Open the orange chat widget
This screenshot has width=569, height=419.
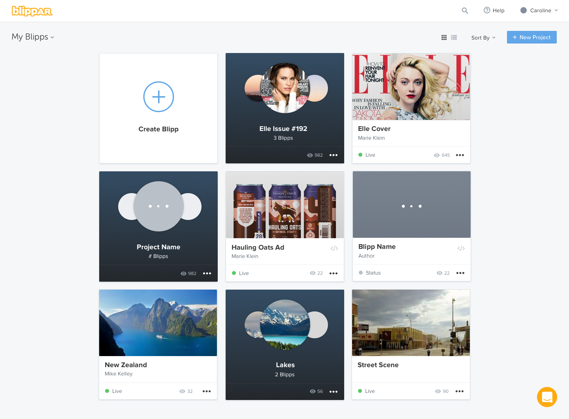point(547,397)
